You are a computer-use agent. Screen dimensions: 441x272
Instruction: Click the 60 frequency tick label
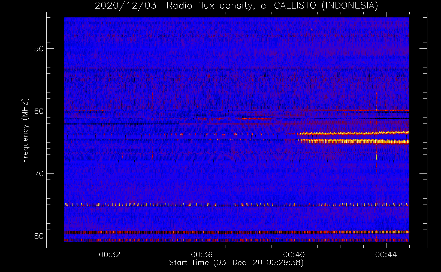[39, 111]
